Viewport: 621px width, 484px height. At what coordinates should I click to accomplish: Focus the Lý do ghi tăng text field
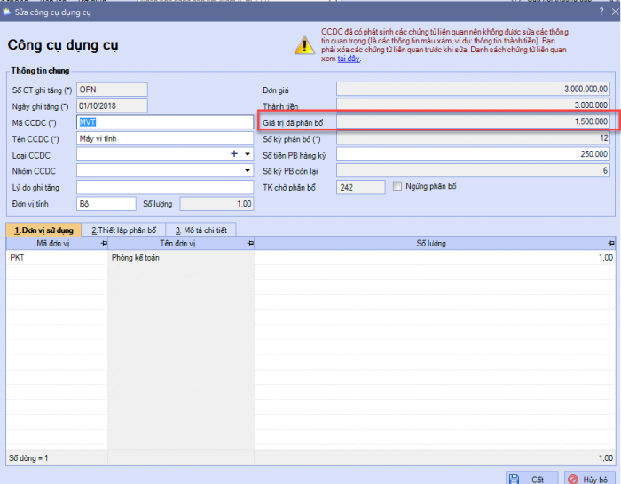coord(165,187)
